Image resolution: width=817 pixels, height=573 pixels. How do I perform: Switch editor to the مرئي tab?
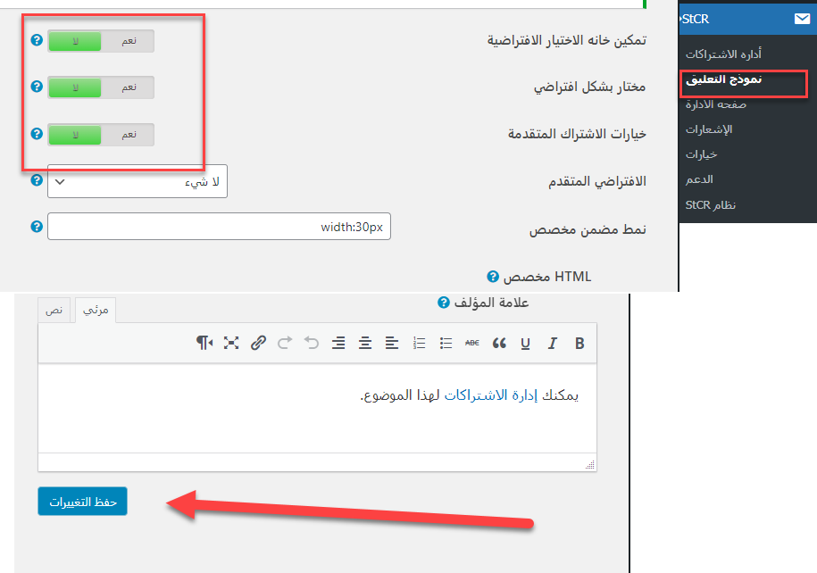coord(96,310)
